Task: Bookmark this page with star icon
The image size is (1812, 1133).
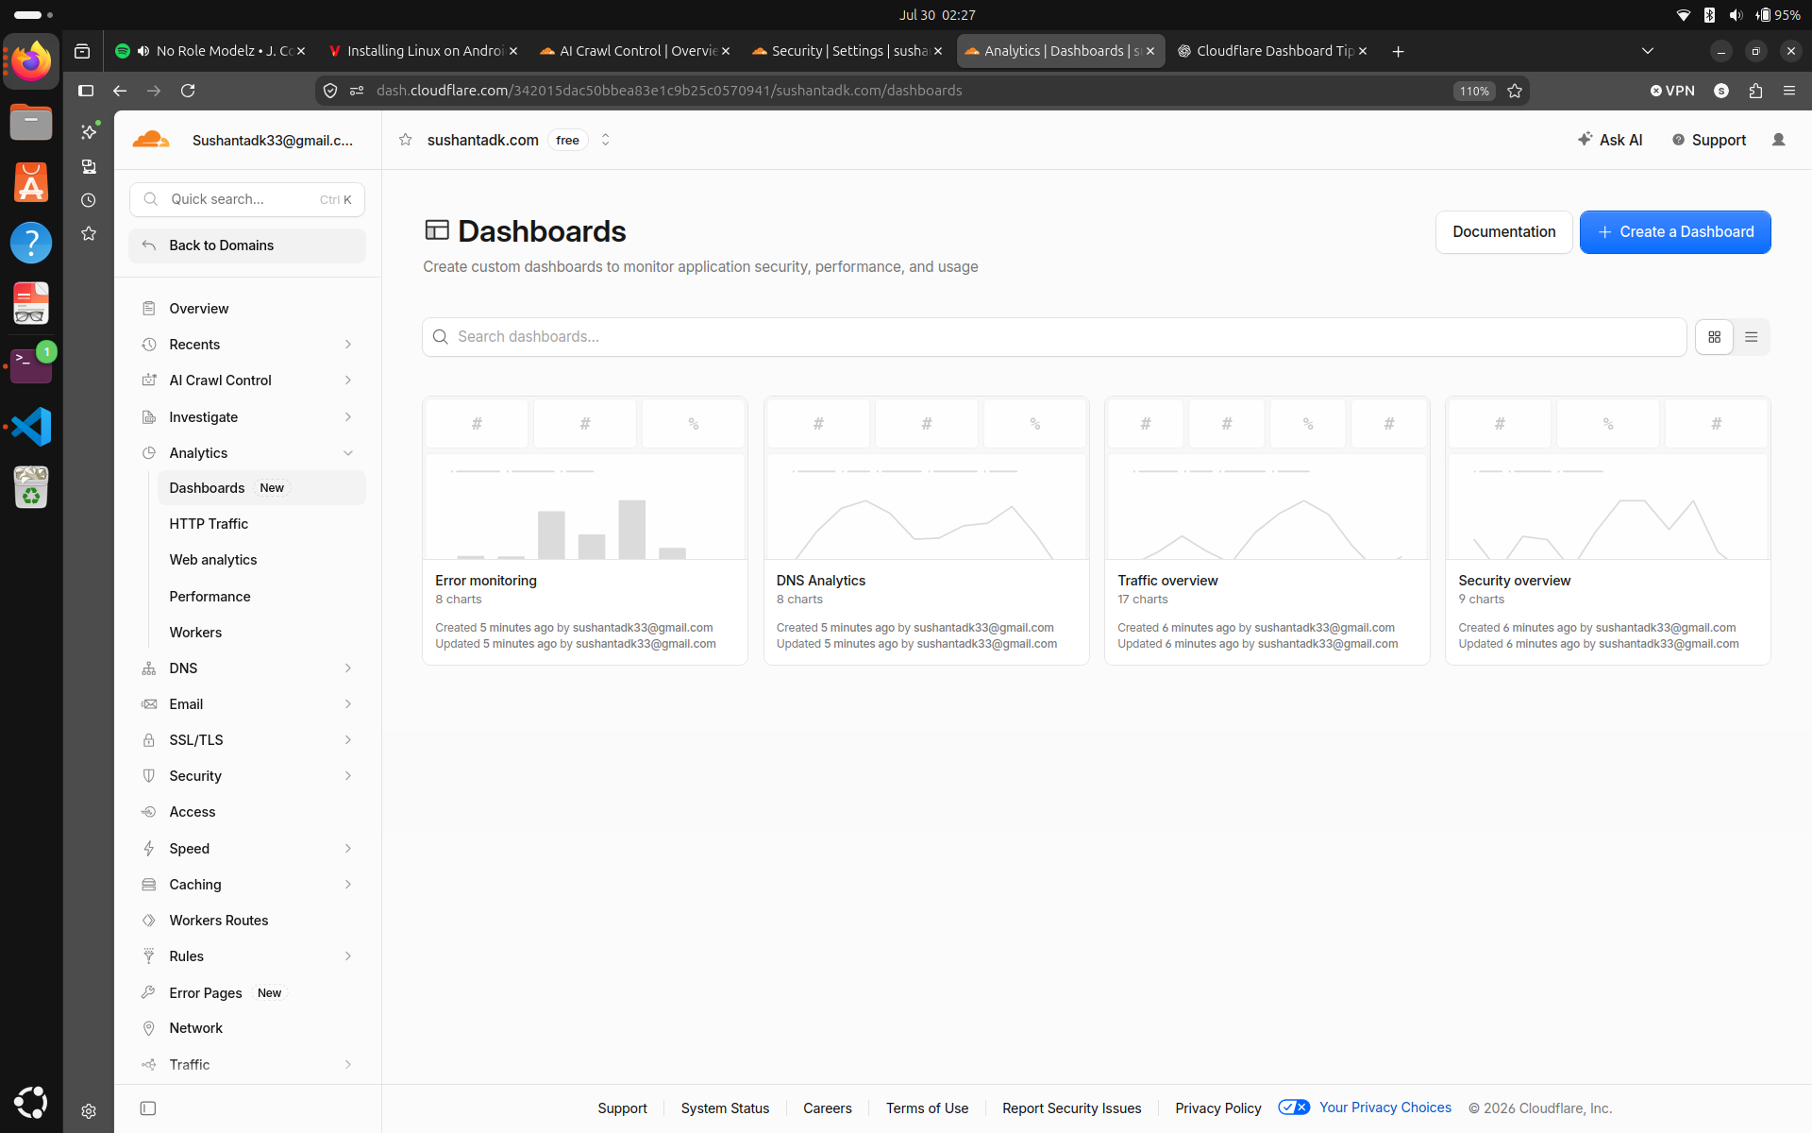Action: [x=1515, y=91]
